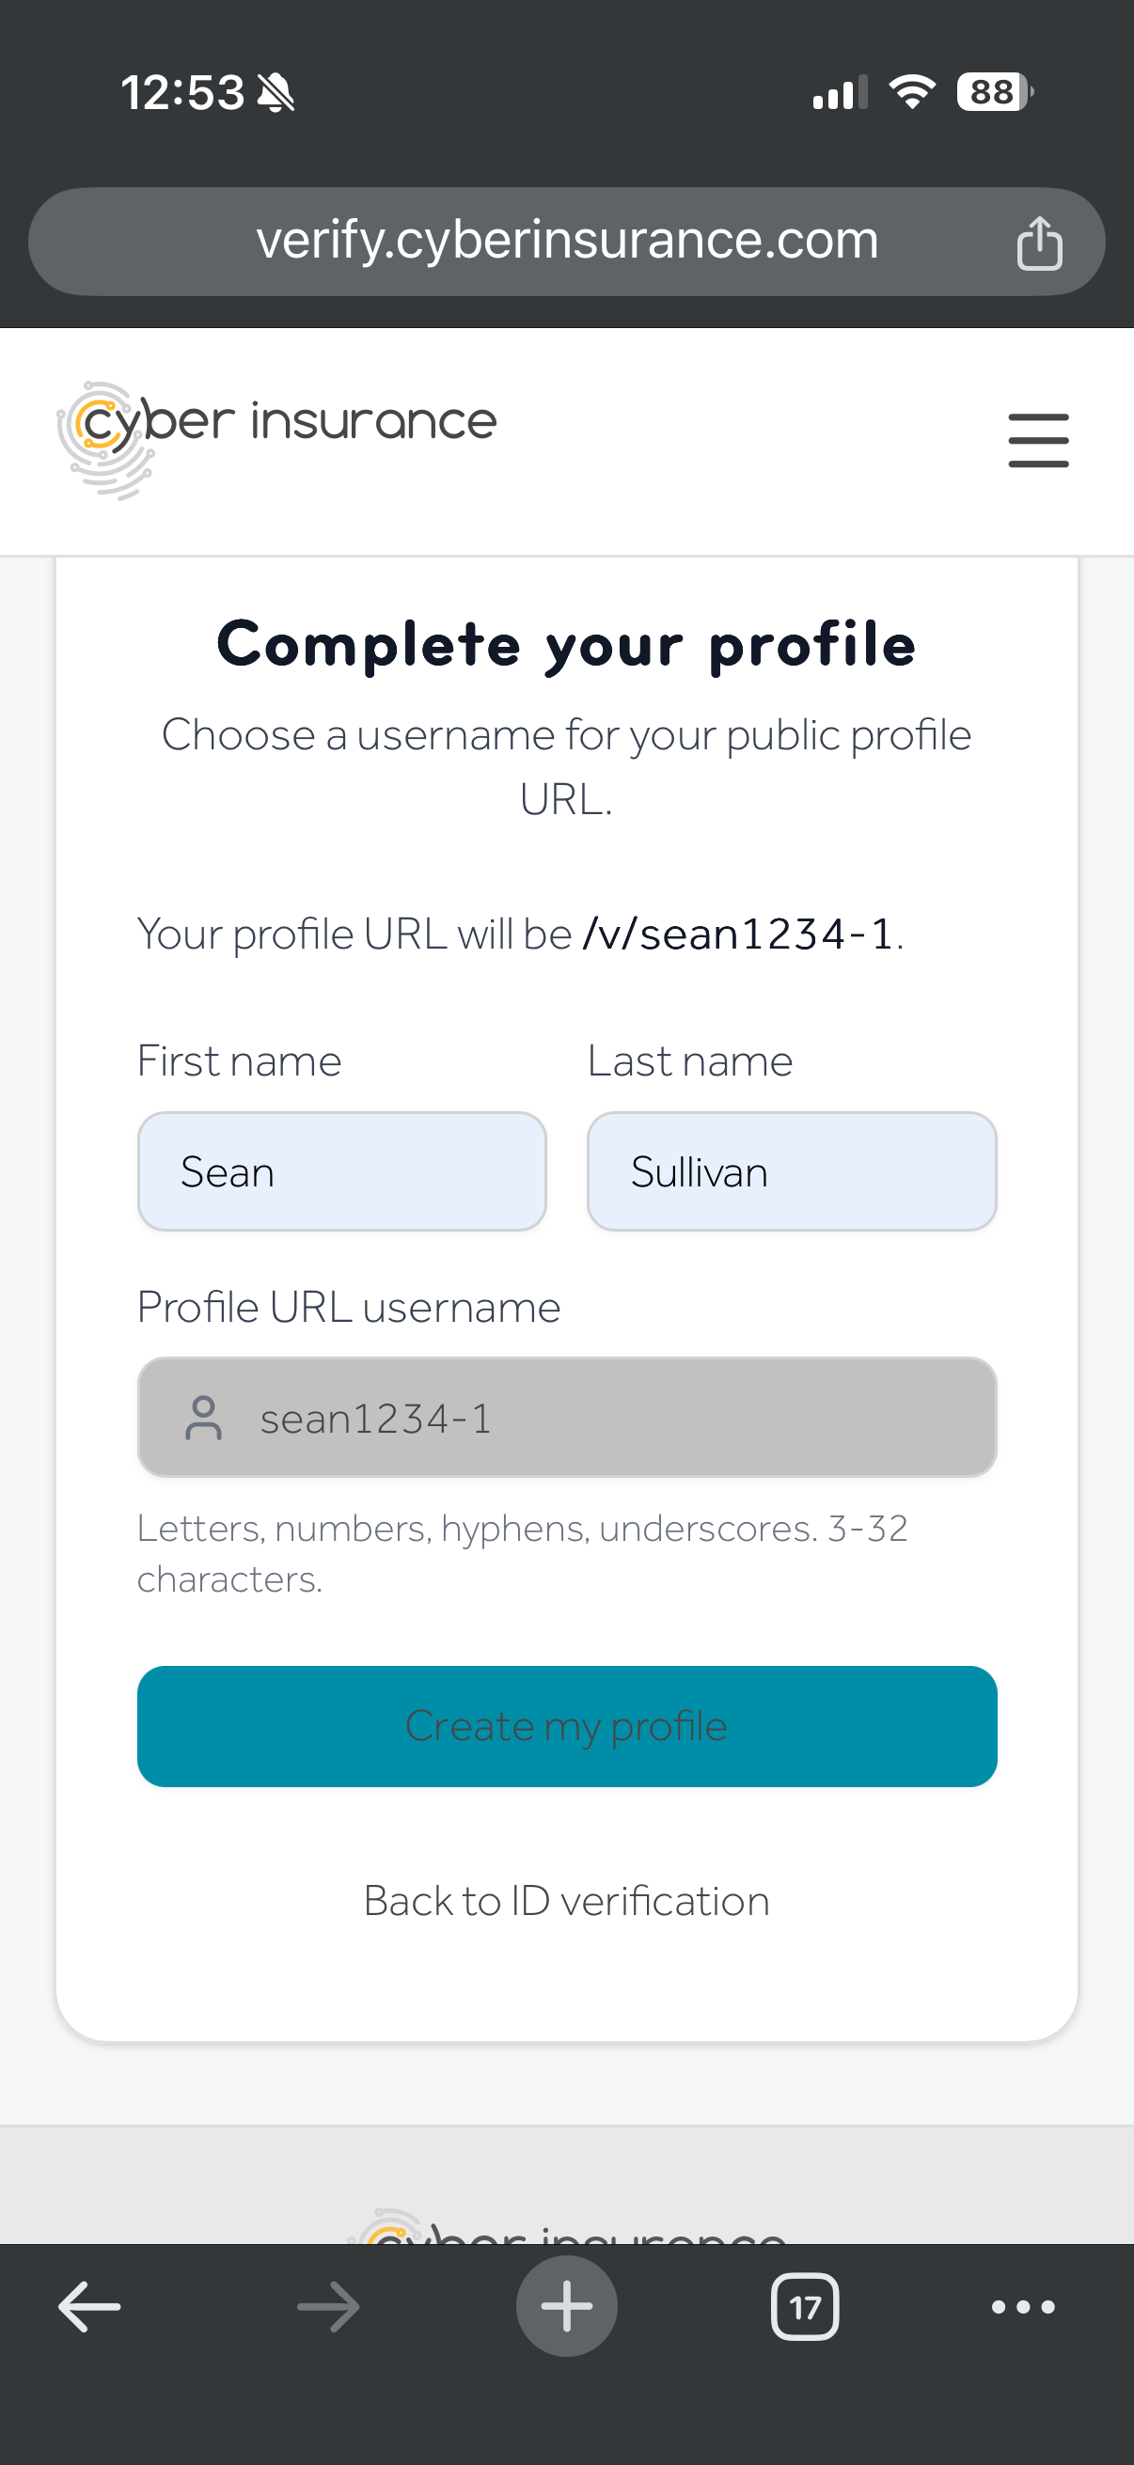Screen dimensions: 1134x2465
Task: Select the Last name field containing Sullivan
Action: click(792, 1171)
